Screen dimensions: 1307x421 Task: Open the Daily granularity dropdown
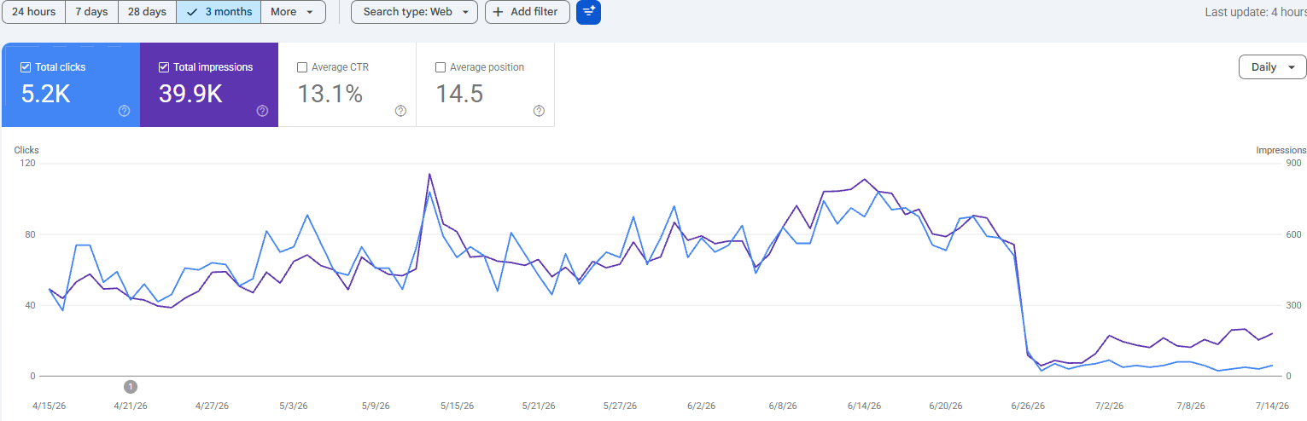[1272, 67]
